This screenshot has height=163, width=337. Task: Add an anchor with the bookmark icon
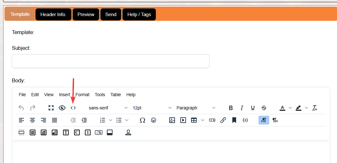tap(234, 120)
